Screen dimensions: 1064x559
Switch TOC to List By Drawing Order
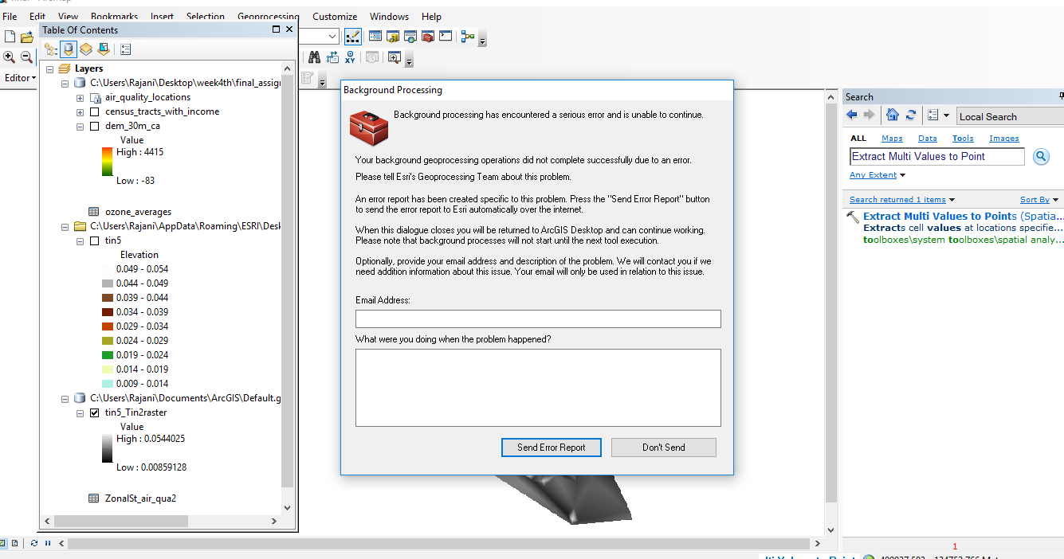(x=50, y=49)
